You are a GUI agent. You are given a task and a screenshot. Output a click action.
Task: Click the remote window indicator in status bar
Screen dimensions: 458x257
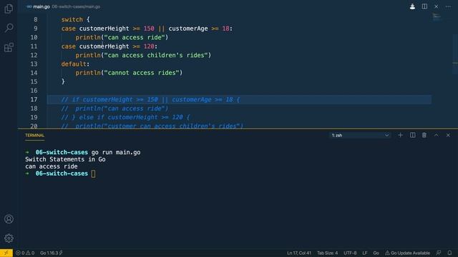6,253
